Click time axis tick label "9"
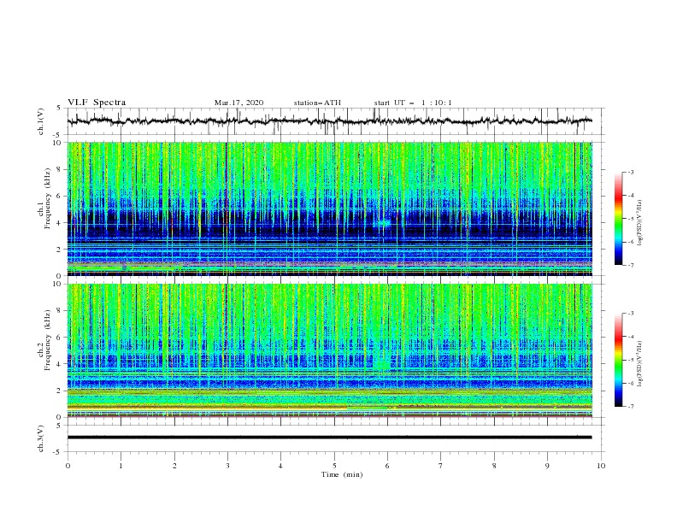 coord(547,466)
